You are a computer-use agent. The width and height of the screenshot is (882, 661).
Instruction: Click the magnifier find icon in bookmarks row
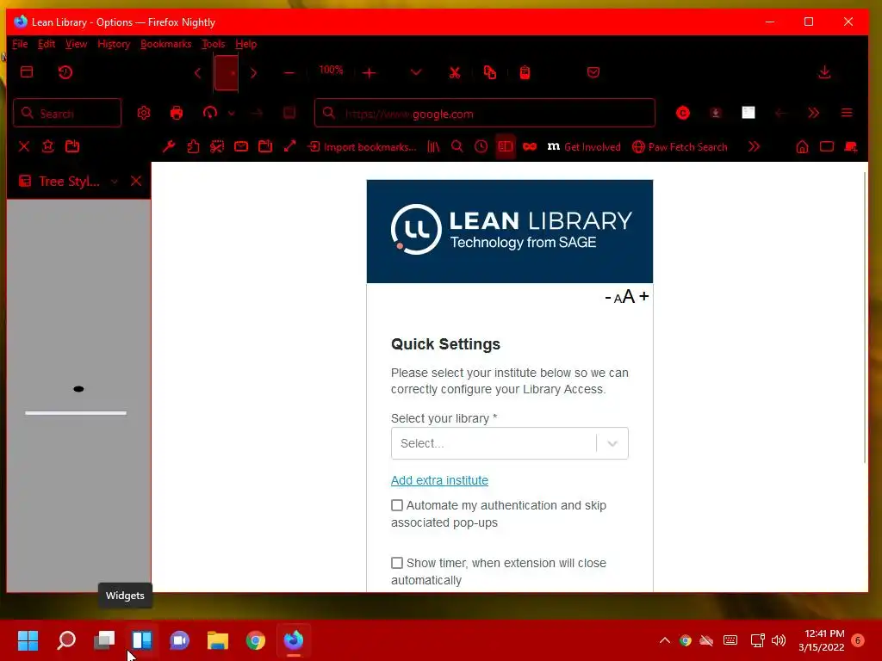[457, 146]
